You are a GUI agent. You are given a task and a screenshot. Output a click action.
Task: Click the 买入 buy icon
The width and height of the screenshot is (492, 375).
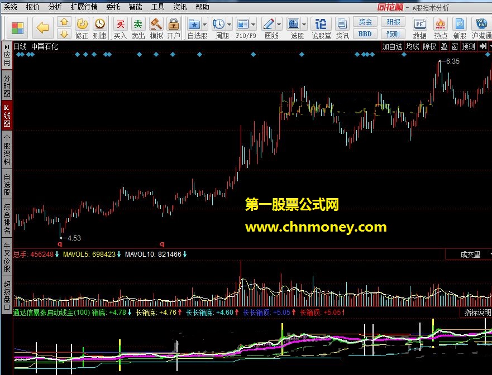point(120,28)
